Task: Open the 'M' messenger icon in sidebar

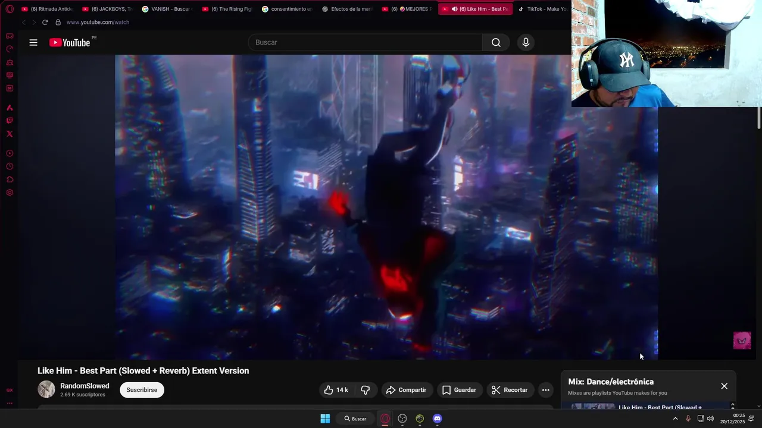Action: tap(10, 89)
